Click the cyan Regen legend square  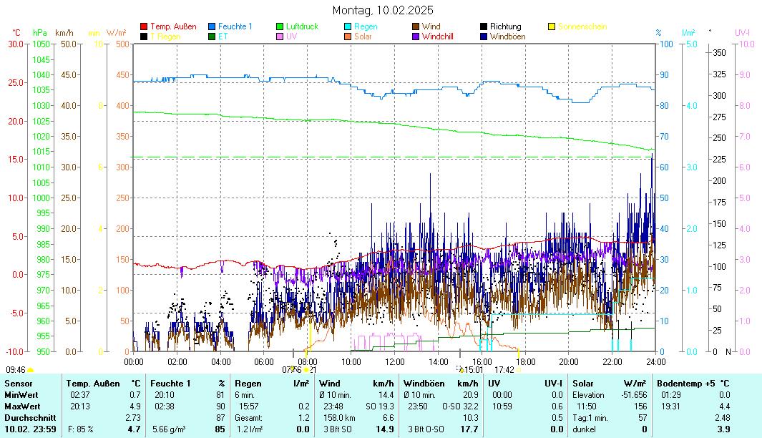(348, 26)
